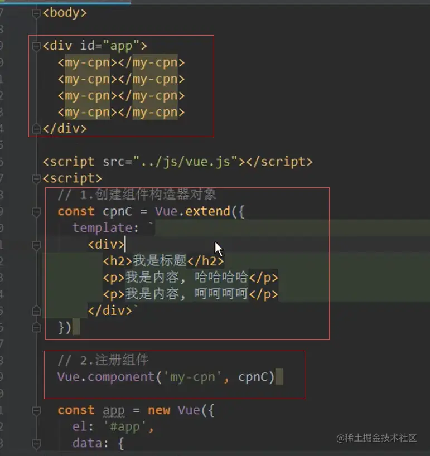Viewport: 430px width, 456px height.
Task: Click the <h2>我是标题</h2> line
Action: (163, 261)
